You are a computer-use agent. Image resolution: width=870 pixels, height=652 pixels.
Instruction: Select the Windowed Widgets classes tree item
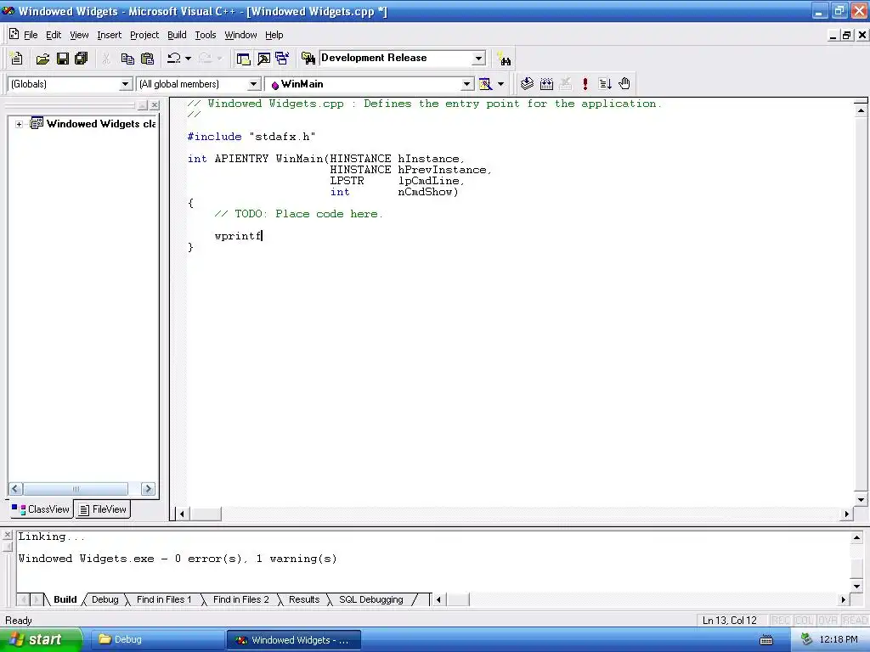pos(101,124)
